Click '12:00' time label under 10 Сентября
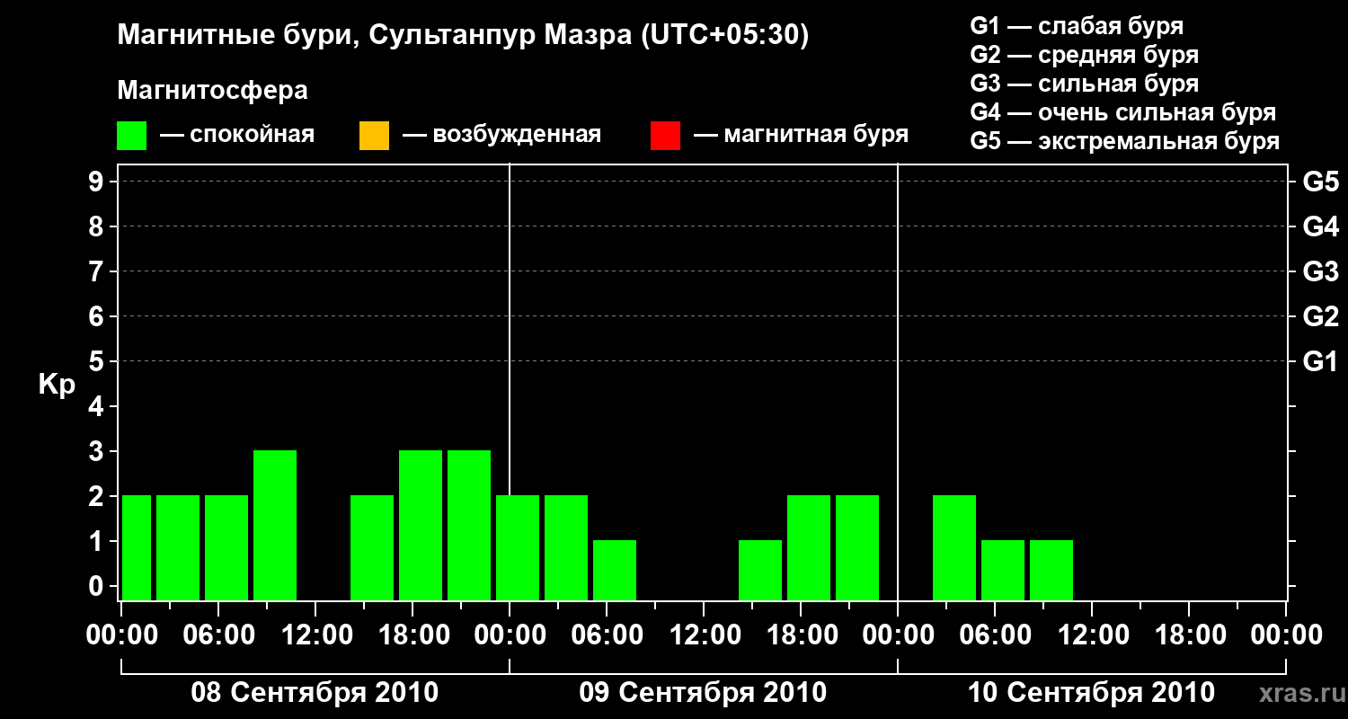1348x719 pixels. 1092,635
